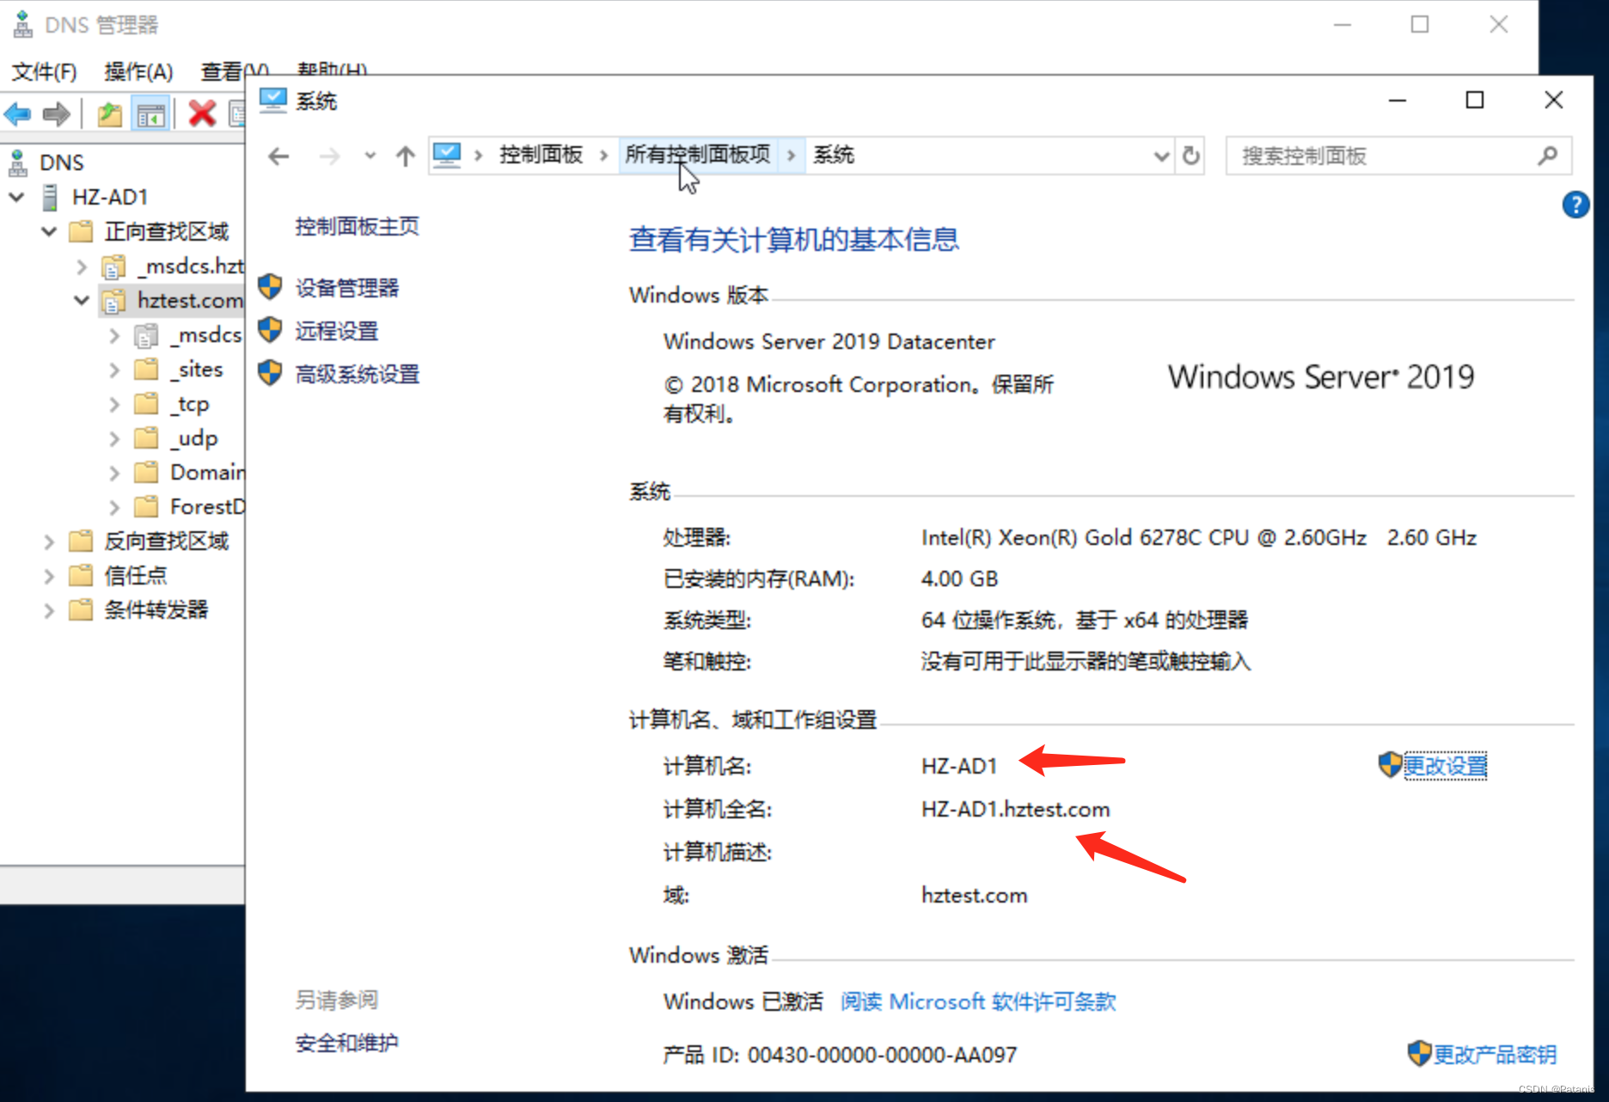Select the Domain folder in DNS tree
The image size is (1609, 1102).
coord(207,472)
